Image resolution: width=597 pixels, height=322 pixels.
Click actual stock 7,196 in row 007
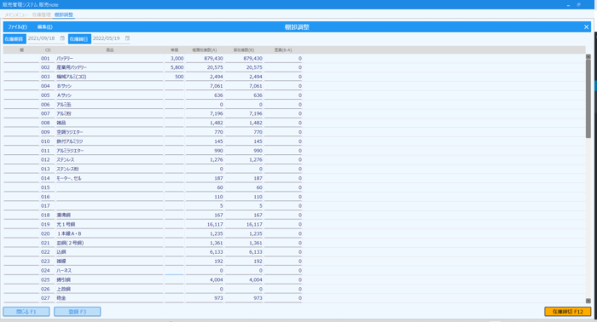coord(244,113)
